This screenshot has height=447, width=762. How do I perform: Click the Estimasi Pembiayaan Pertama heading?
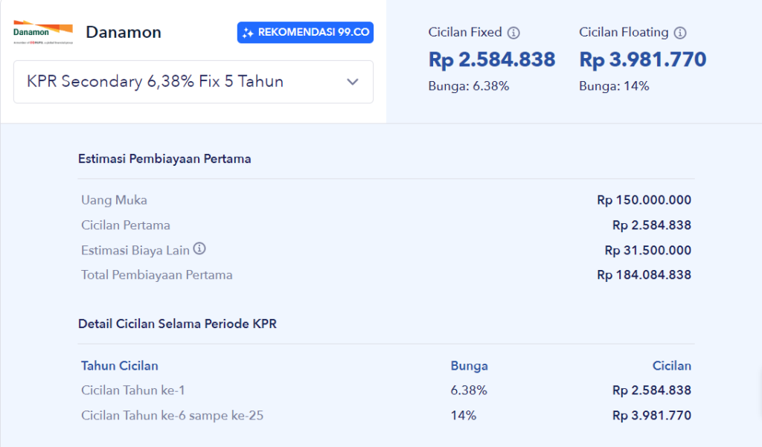[164, 158]
